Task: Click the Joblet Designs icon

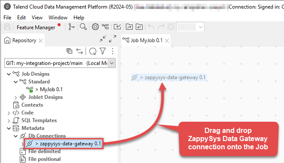Action: [23, 97]
